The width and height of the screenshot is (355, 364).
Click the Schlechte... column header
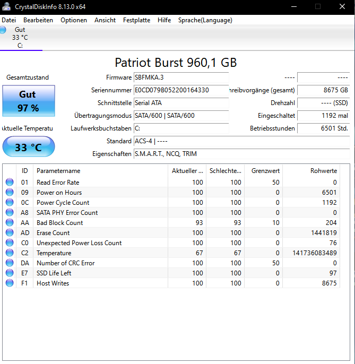tap(225, 171)
